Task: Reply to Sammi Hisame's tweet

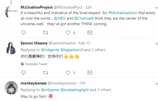Action: pos(24,73)
